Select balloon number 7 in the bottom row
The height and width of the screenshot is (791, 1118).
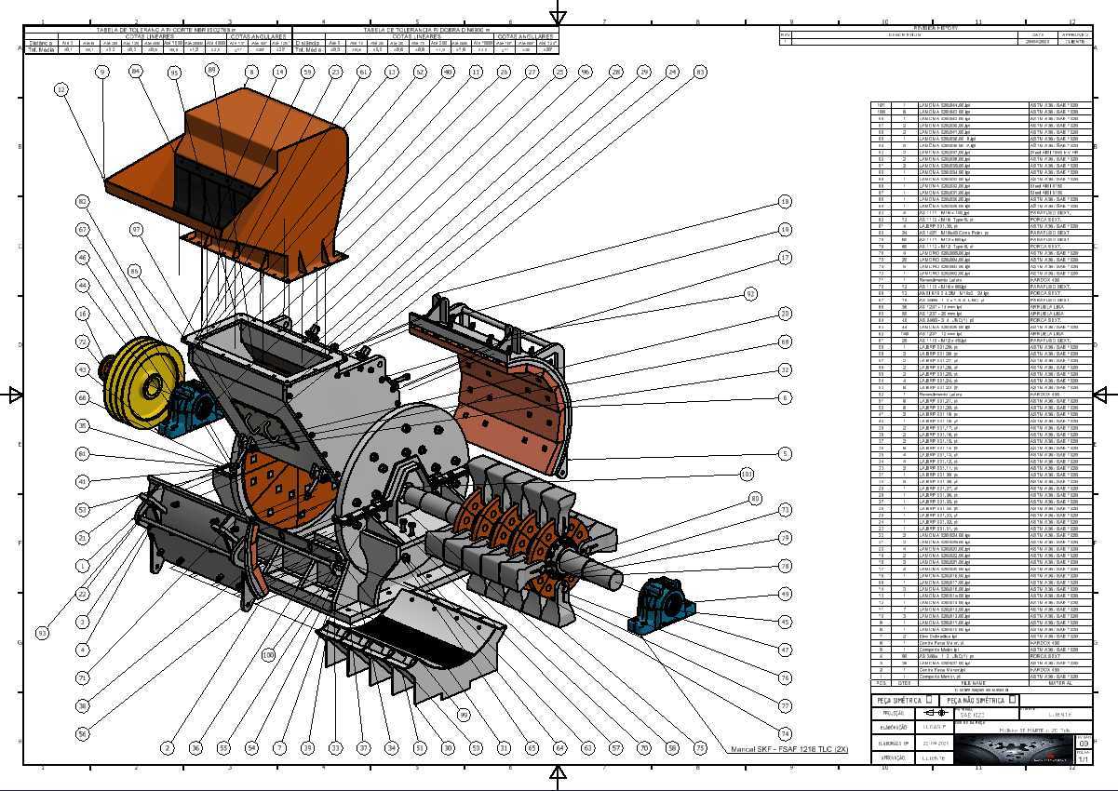279,747
